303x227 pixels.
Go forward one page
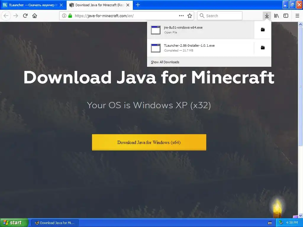(x=16, y=16)
